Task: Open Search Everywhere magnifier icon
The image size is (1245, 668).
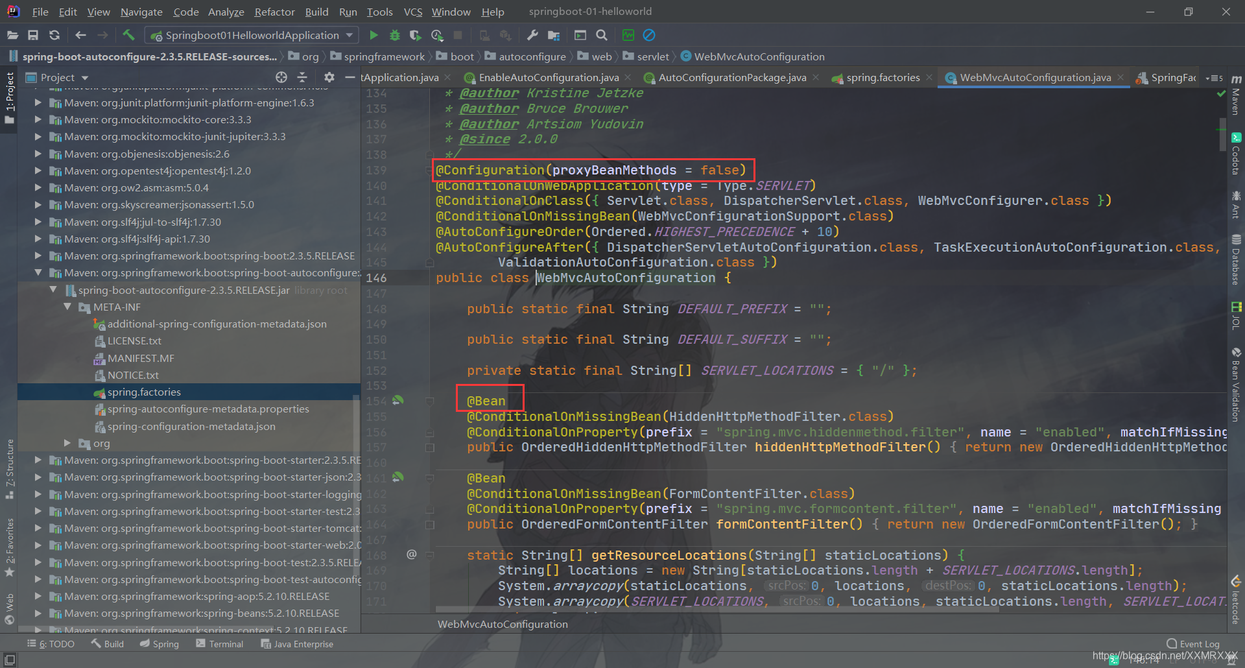Action: tap(602, 35)
